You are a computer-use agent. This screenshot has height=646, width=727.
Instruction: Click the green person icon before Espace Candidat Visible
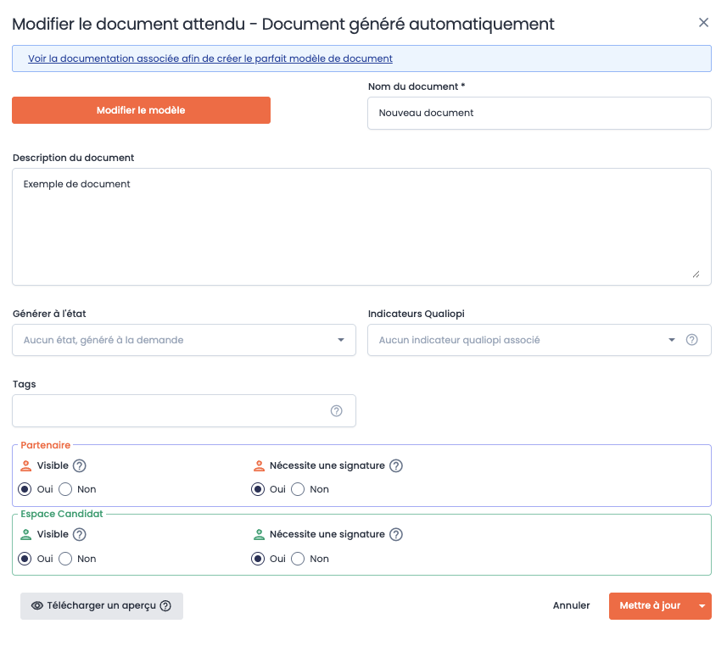[24, 534]
